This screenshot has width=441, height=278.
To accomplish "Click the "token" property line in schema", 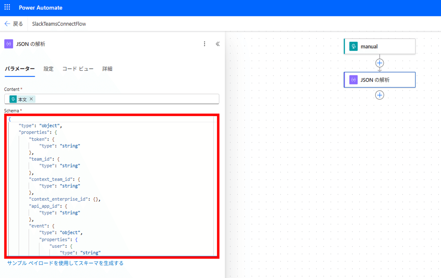I will click(42, 139).
